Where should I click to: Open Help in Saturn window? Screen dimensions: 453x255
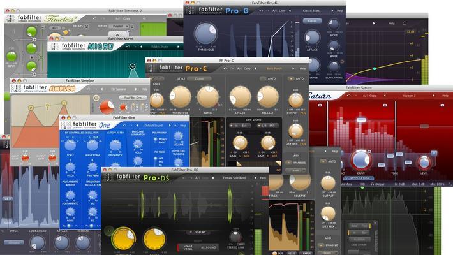click(x=445, y=96)
